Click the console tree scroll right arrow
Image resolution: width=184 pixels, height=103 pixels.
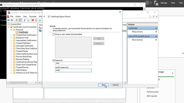(x=36, y=83)
